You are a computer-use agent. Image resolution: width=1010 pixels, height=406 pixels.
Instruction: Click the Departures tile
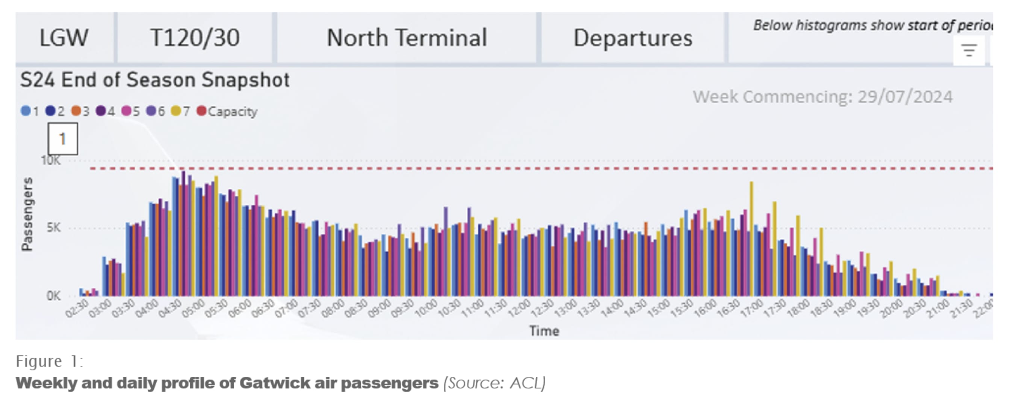coord(633,38)
